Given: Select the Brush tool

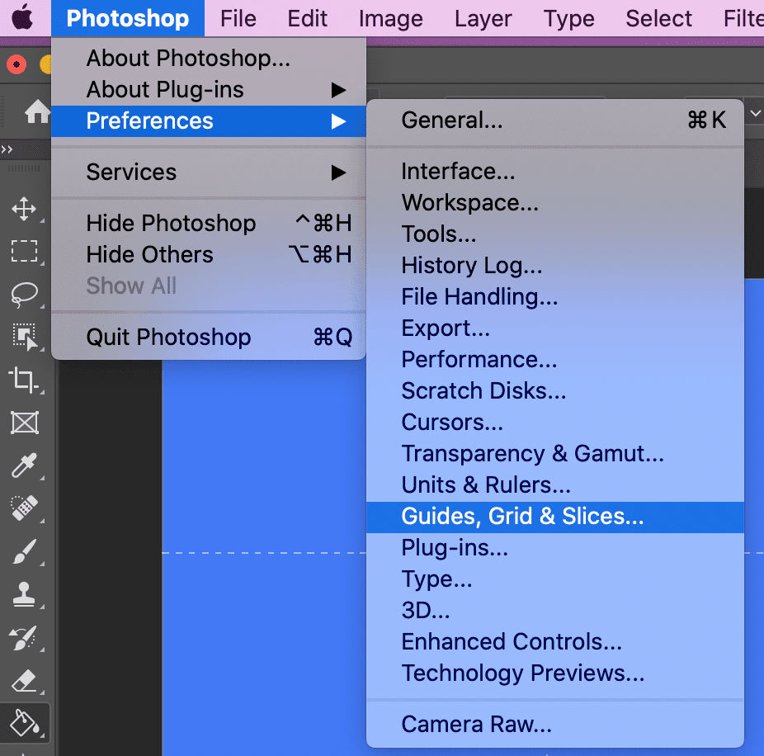Looking at the screenshot, I should pyautogui.click(x=26, y=552).
